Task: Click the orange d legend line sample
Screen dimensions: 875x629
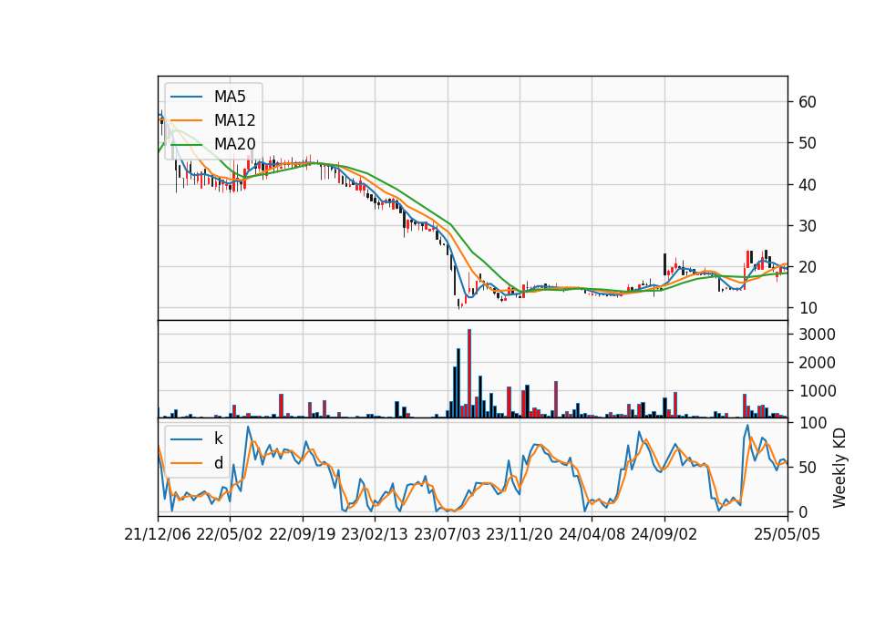Action: [x=186, y=463]
